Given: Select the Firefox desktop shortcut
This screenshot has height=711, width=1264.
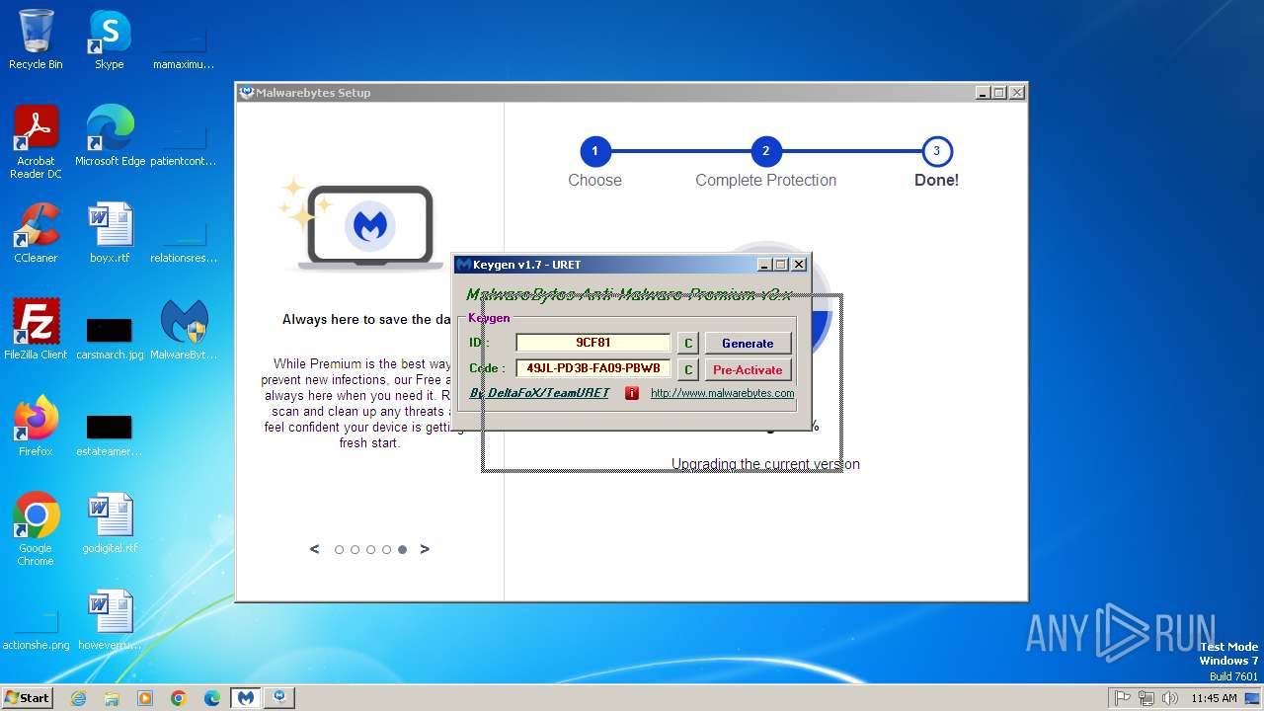Looking at the screenshot, I should point(36,427).
